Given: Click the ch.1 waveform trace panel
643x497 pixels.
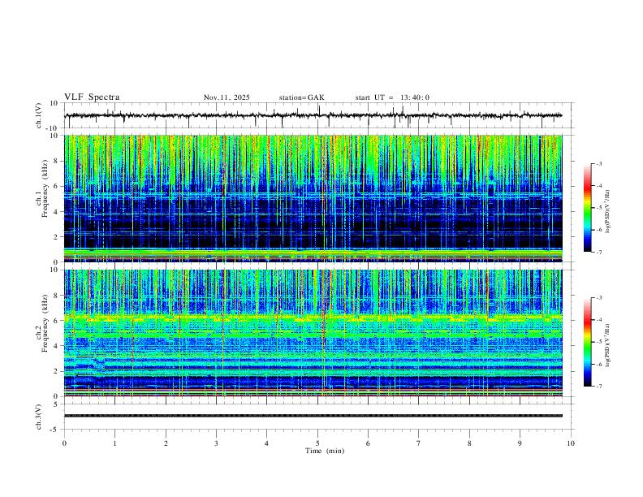Looking at the screenshot, I should pos(319,115).
